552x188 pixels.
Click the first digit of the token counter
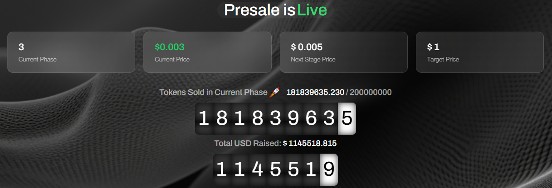point(204,118)
